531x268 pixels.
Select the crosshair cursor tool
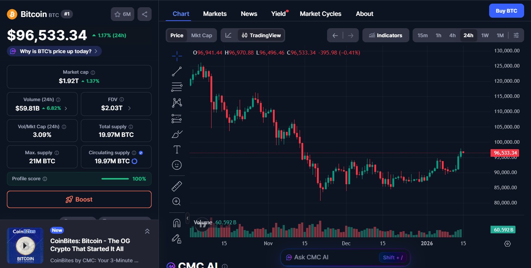pyautogui.click(x=177, y=56)
